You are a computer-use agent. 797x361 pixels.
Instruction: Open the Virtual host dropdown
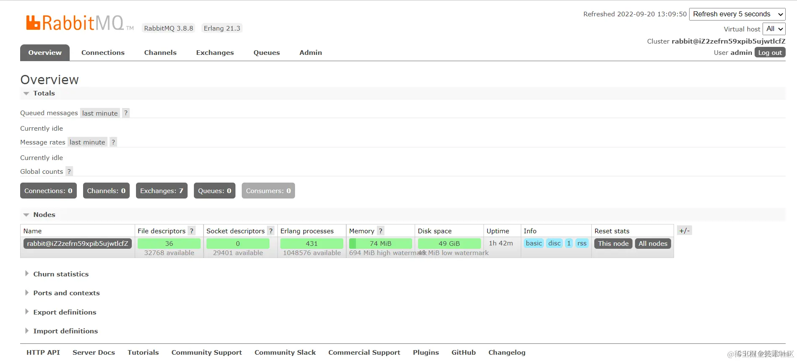(x=774, y=29)
